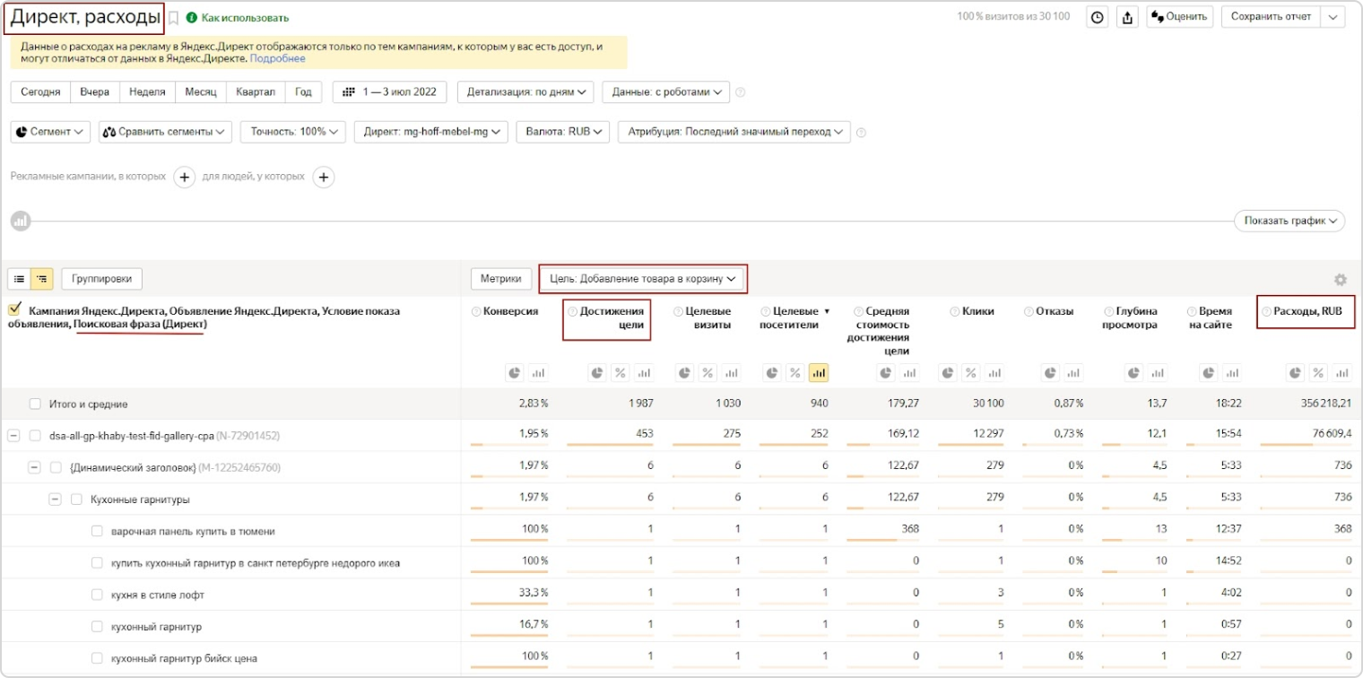Click column chart icon under Целевые посетители
The image size is (1363, 678).
tap(818, 373)
